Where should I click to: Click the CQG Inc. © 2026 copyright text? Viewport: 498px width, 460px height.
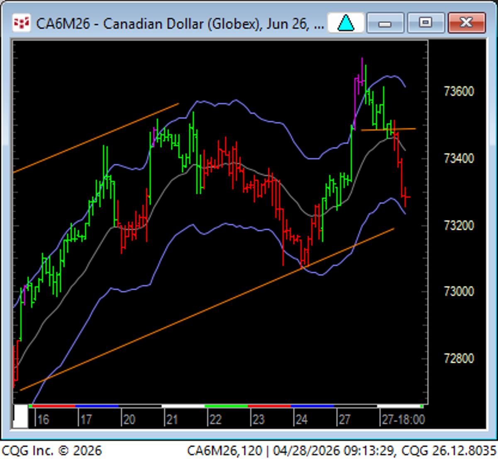pos(51,450)
